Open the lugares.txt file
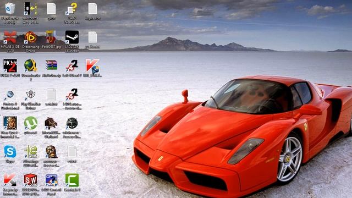The width and height of the screenshot is (352, 198). click(92, 9)
